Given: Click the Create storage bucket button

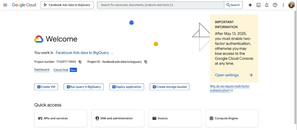Looking at the screenshot, I should 169,87.
